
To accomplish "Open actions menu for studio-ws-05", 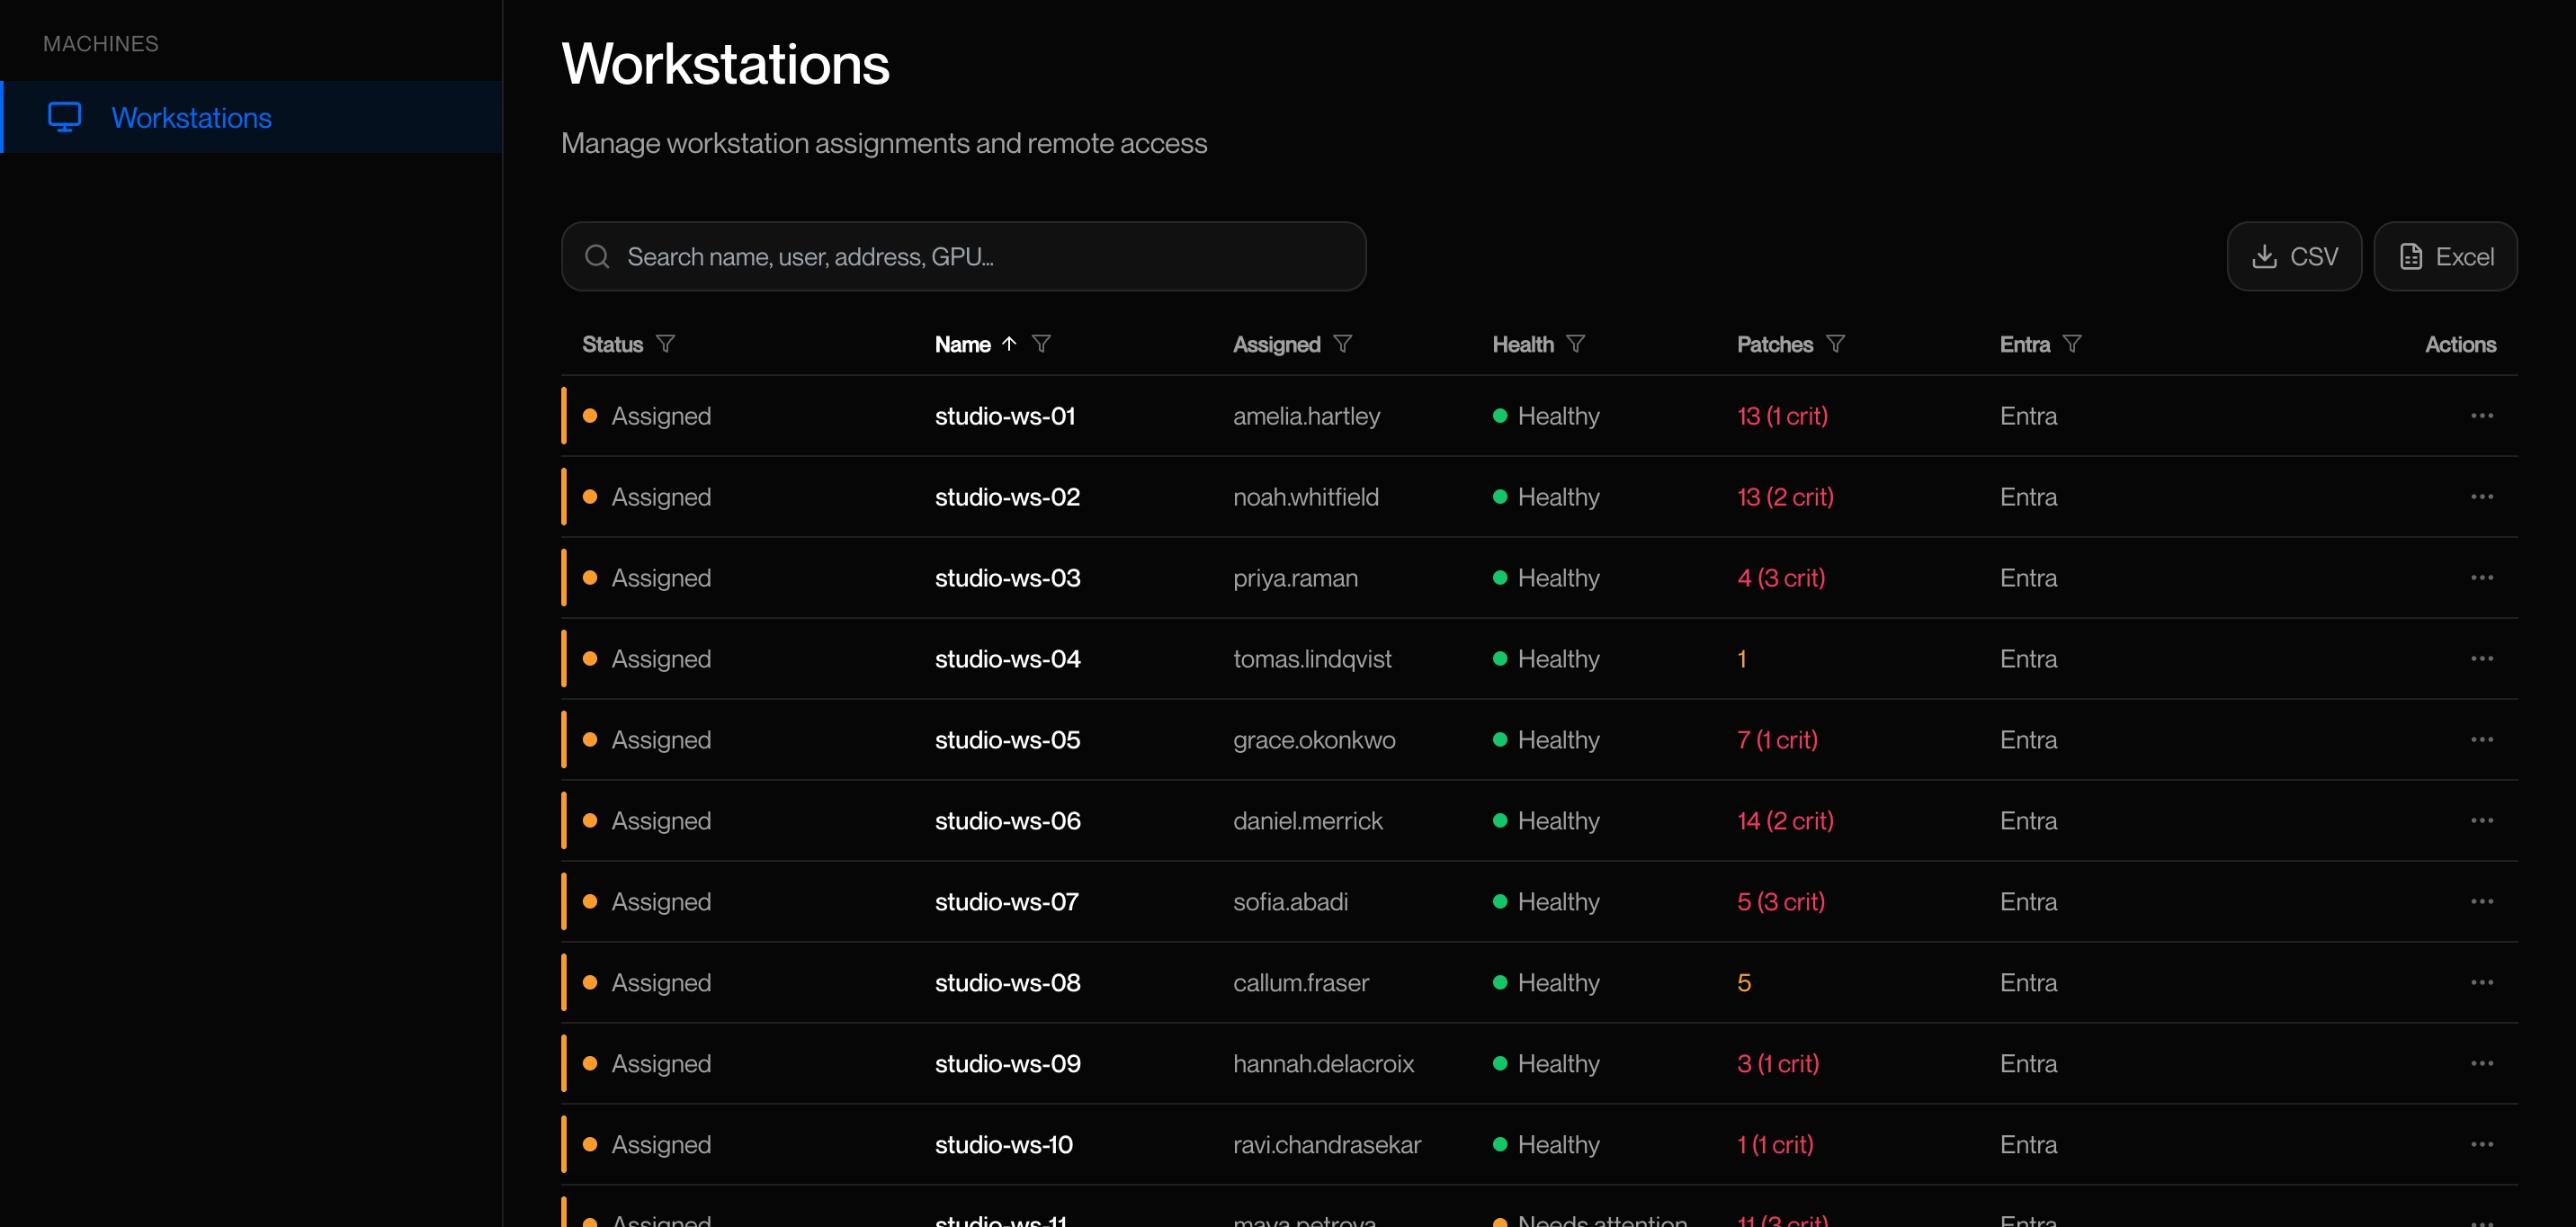I will coord(2482,740).
